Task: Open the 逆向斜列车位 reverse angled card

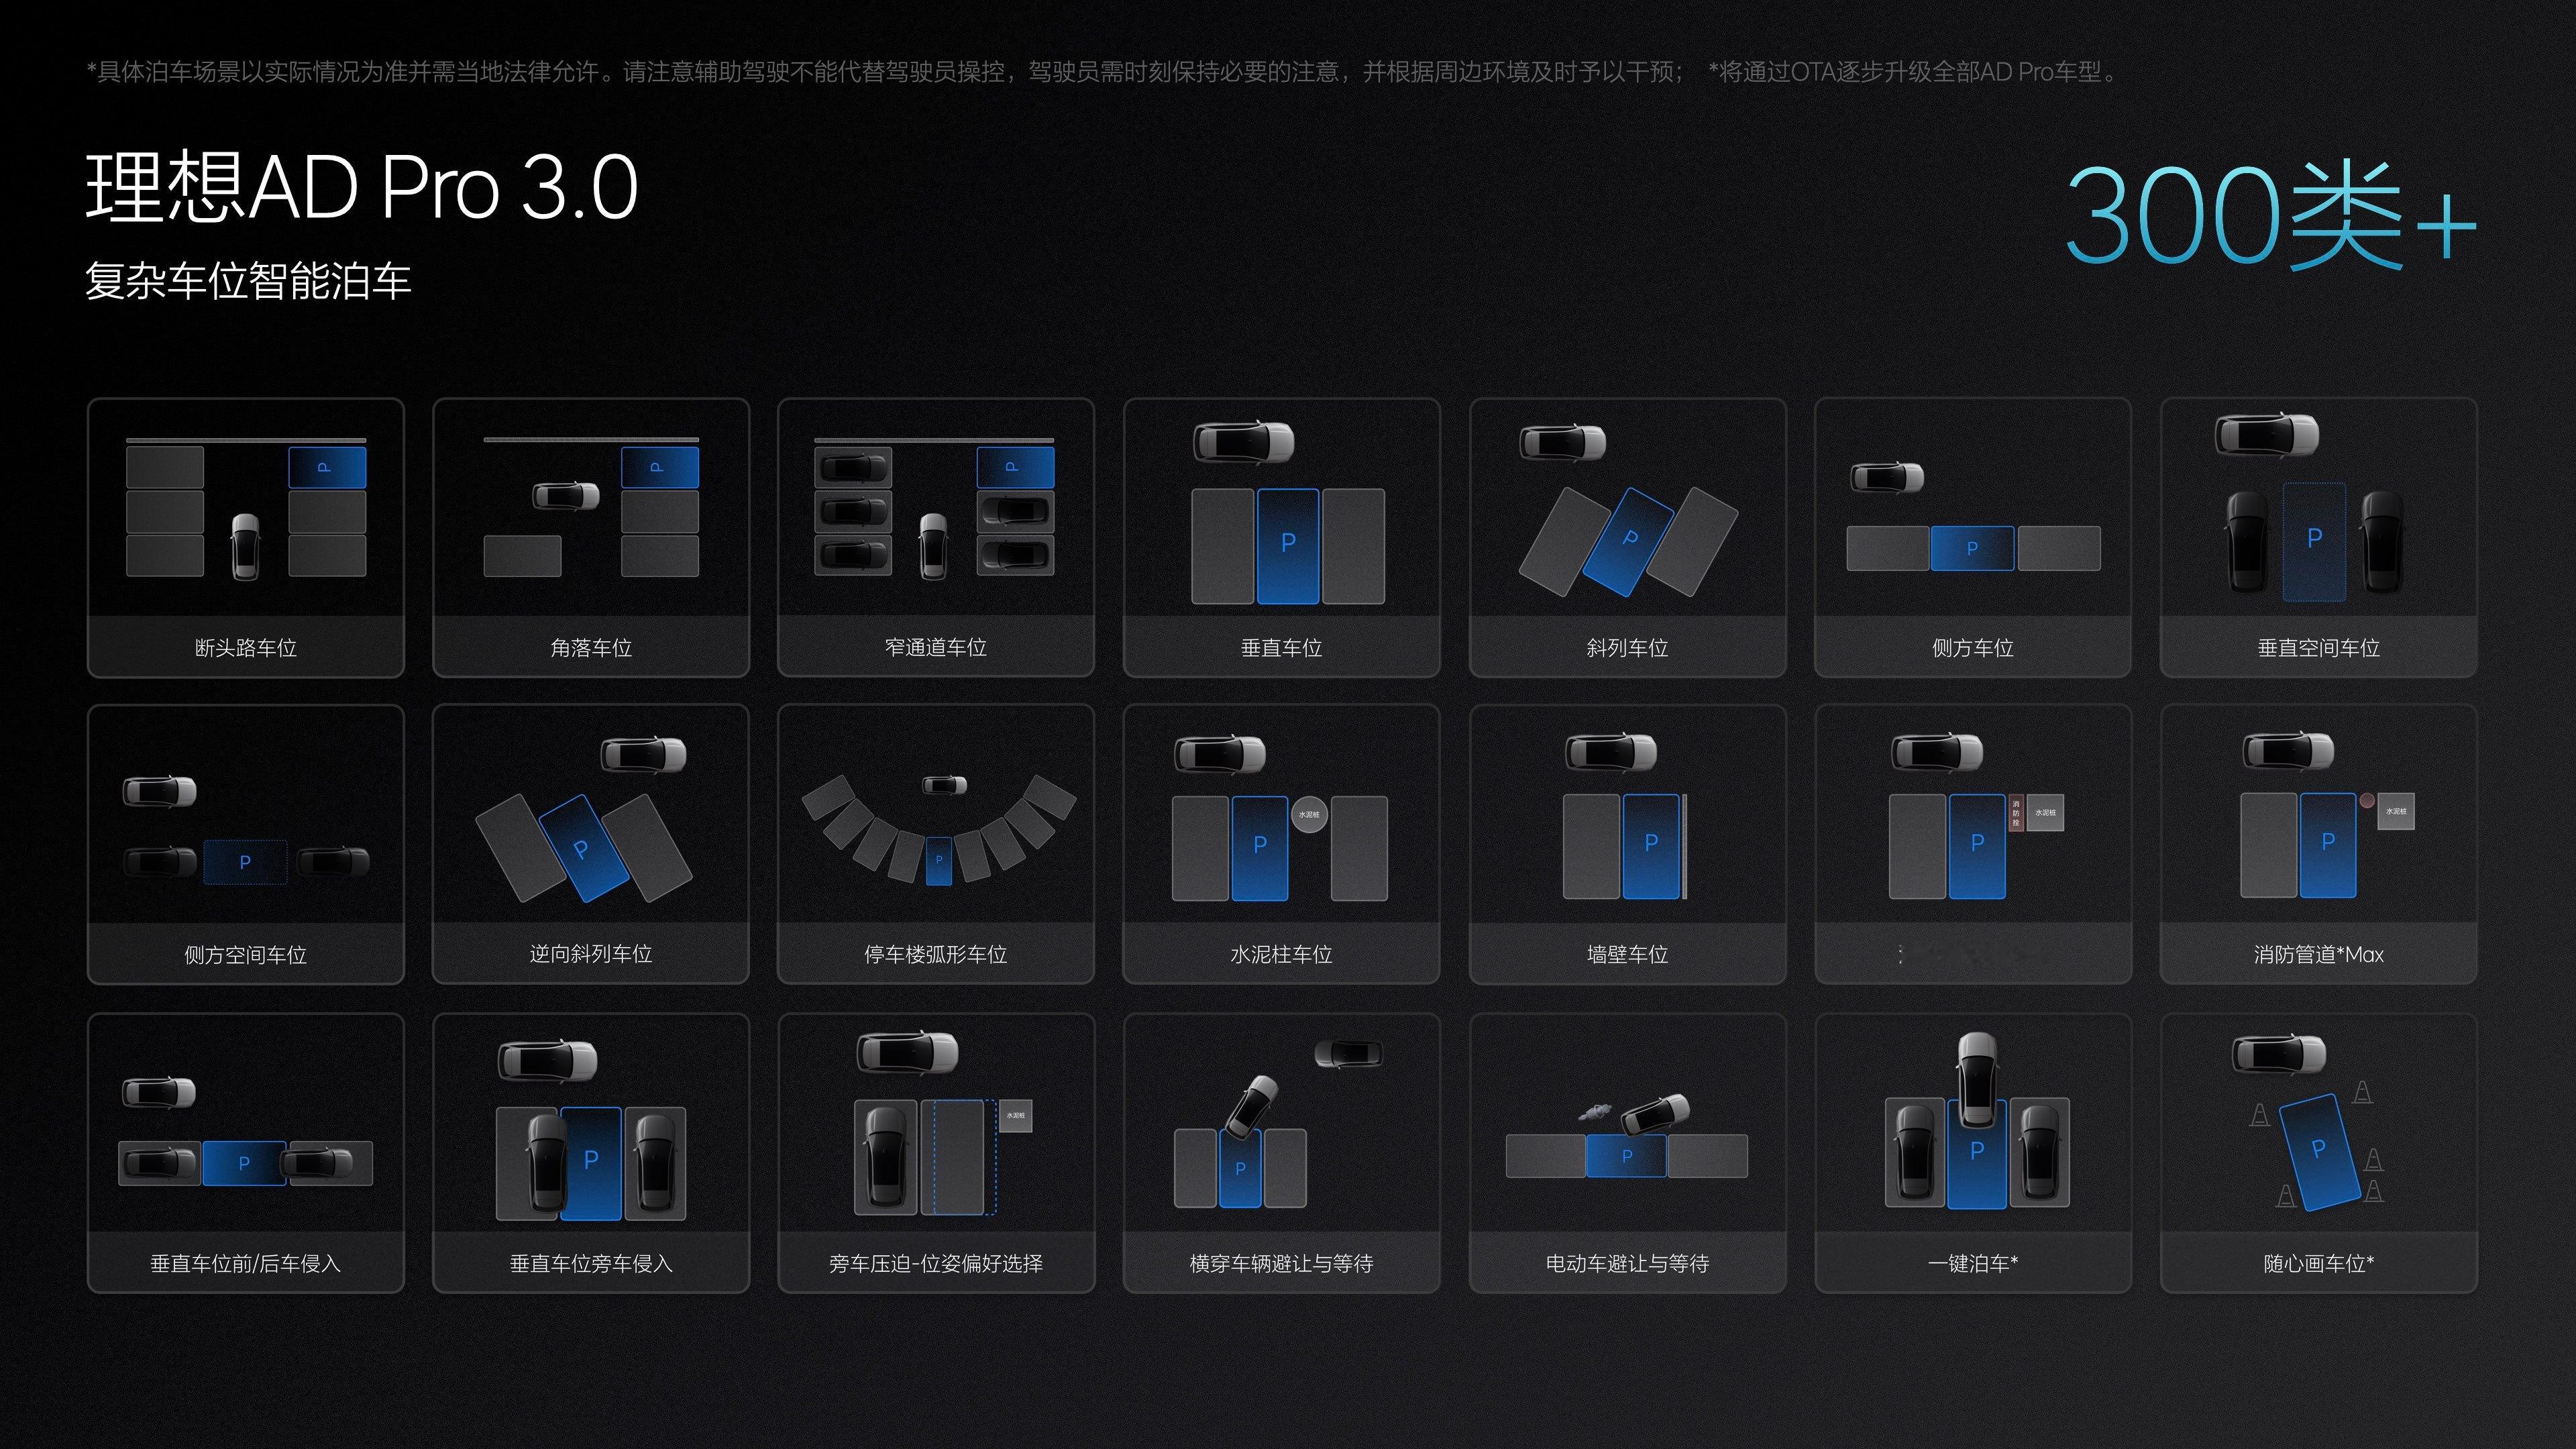Action: tap(591, 845)
